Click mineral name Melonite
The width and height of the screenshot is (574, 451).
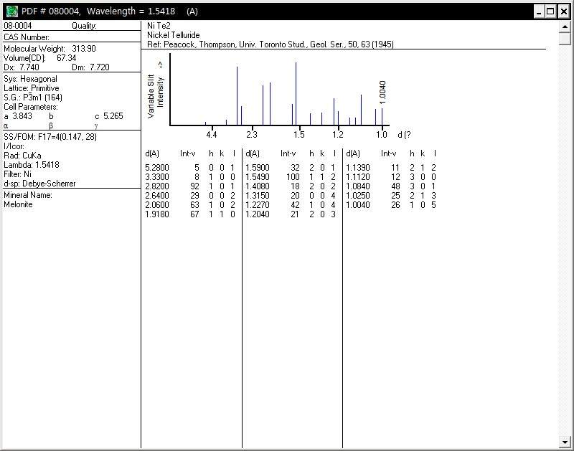tap(18, 204)
